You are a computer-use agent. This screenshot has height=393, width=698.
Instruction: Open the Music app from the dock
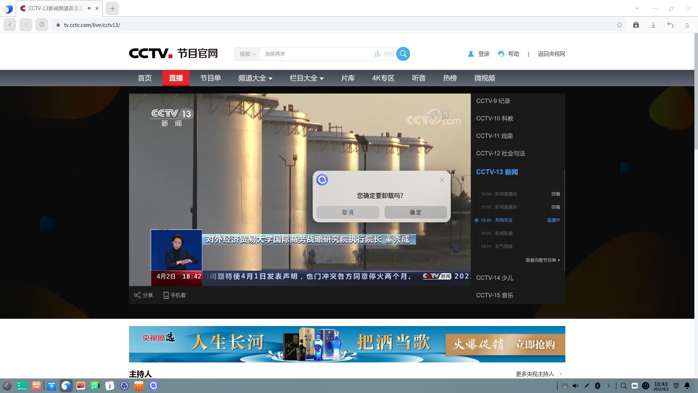pos(95,386)
